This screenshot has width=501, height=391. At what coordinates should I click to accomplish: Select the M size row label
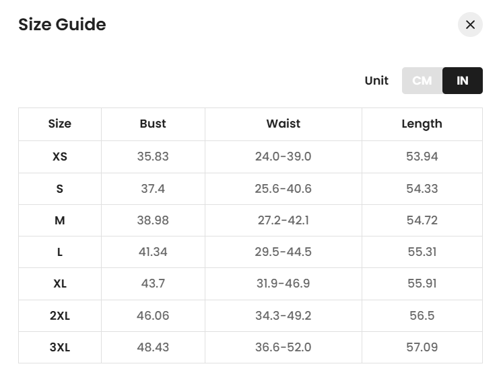point(60,220)
